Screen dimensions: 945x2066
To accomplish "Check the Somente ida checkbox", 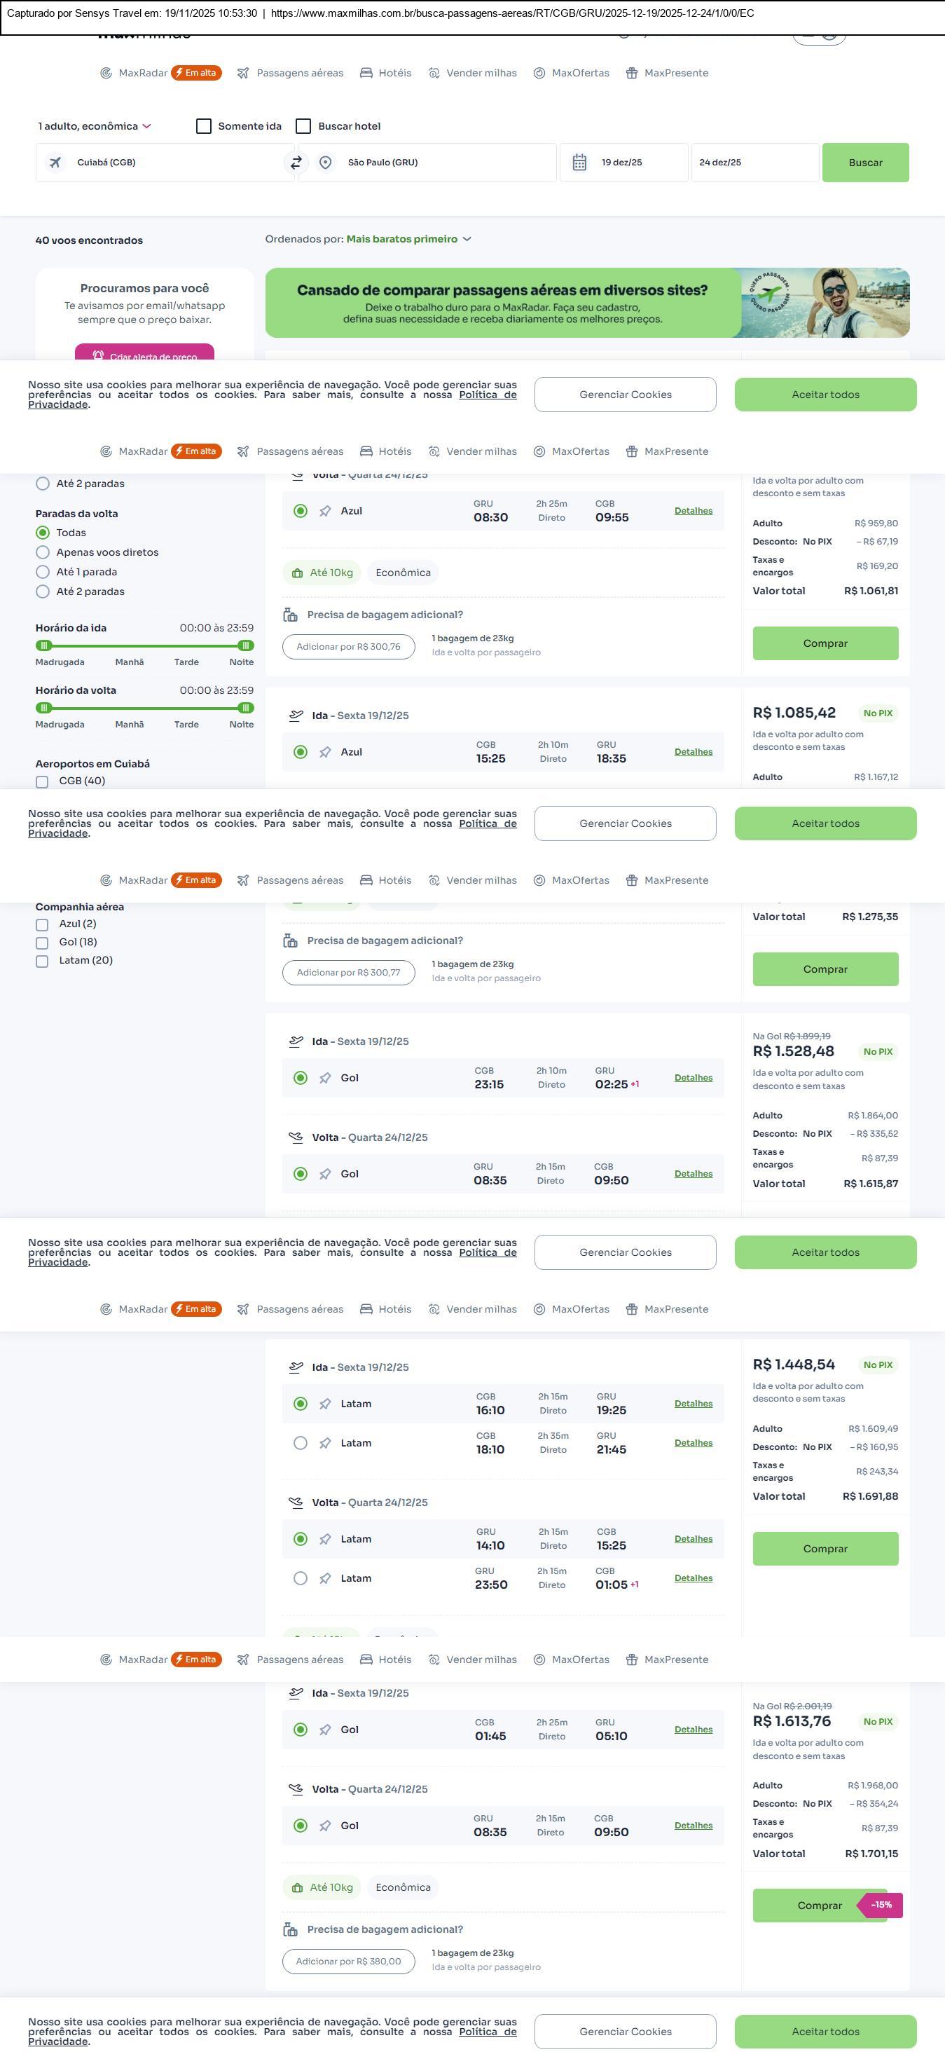I will [205, 127].
